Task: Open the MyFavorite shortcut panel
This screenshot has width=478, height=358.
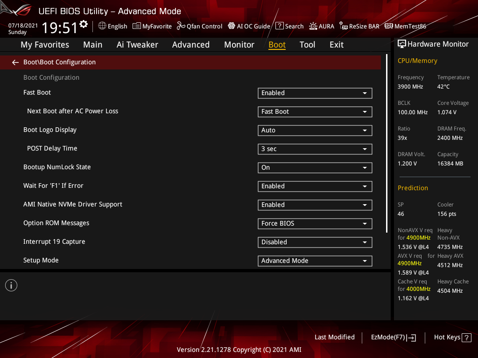Action: tap(152, 26)
